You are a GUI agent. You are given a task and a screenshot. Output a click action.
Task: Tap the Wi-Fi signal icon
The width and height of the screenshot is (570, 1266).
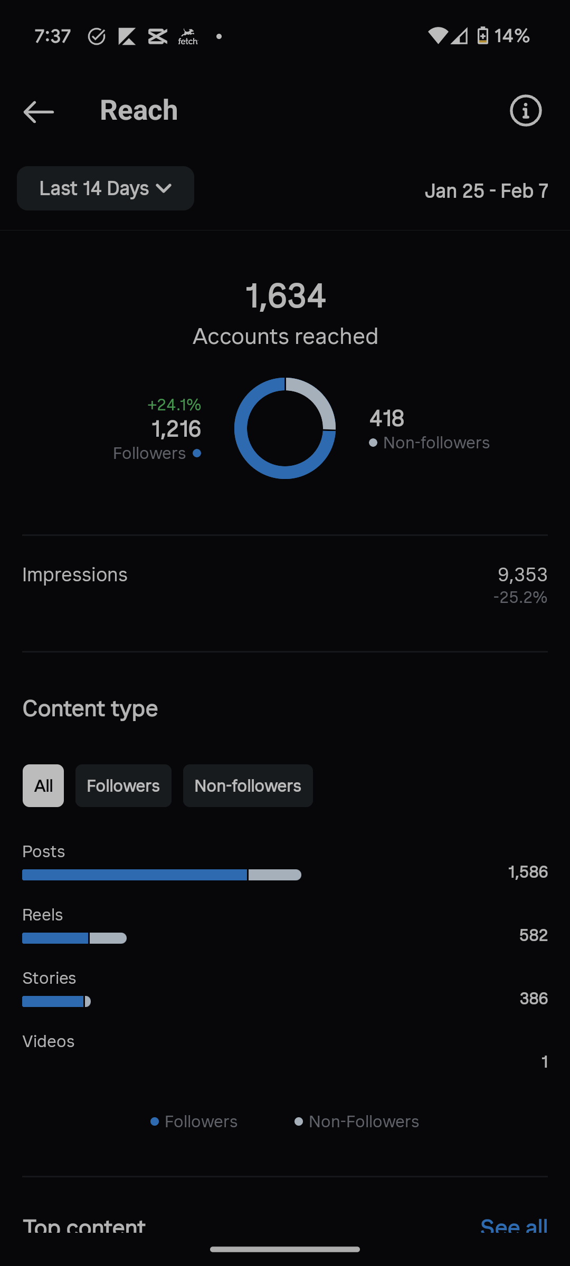pos(438,36)
